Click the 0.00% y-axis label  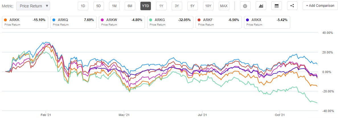pyautogui.click(x=329, y=72)
